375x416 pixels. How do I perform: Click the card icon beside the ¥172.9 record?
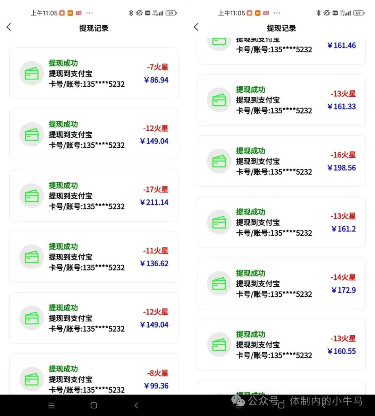coord(219,284)
